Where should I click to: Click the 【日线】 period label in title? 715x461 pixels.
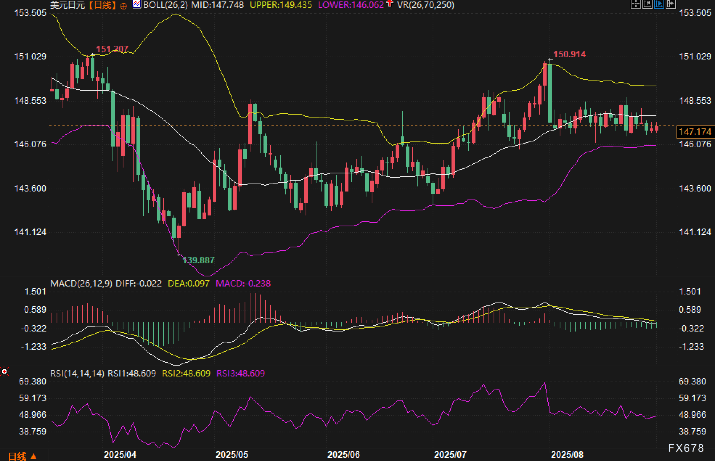(102, 5)
